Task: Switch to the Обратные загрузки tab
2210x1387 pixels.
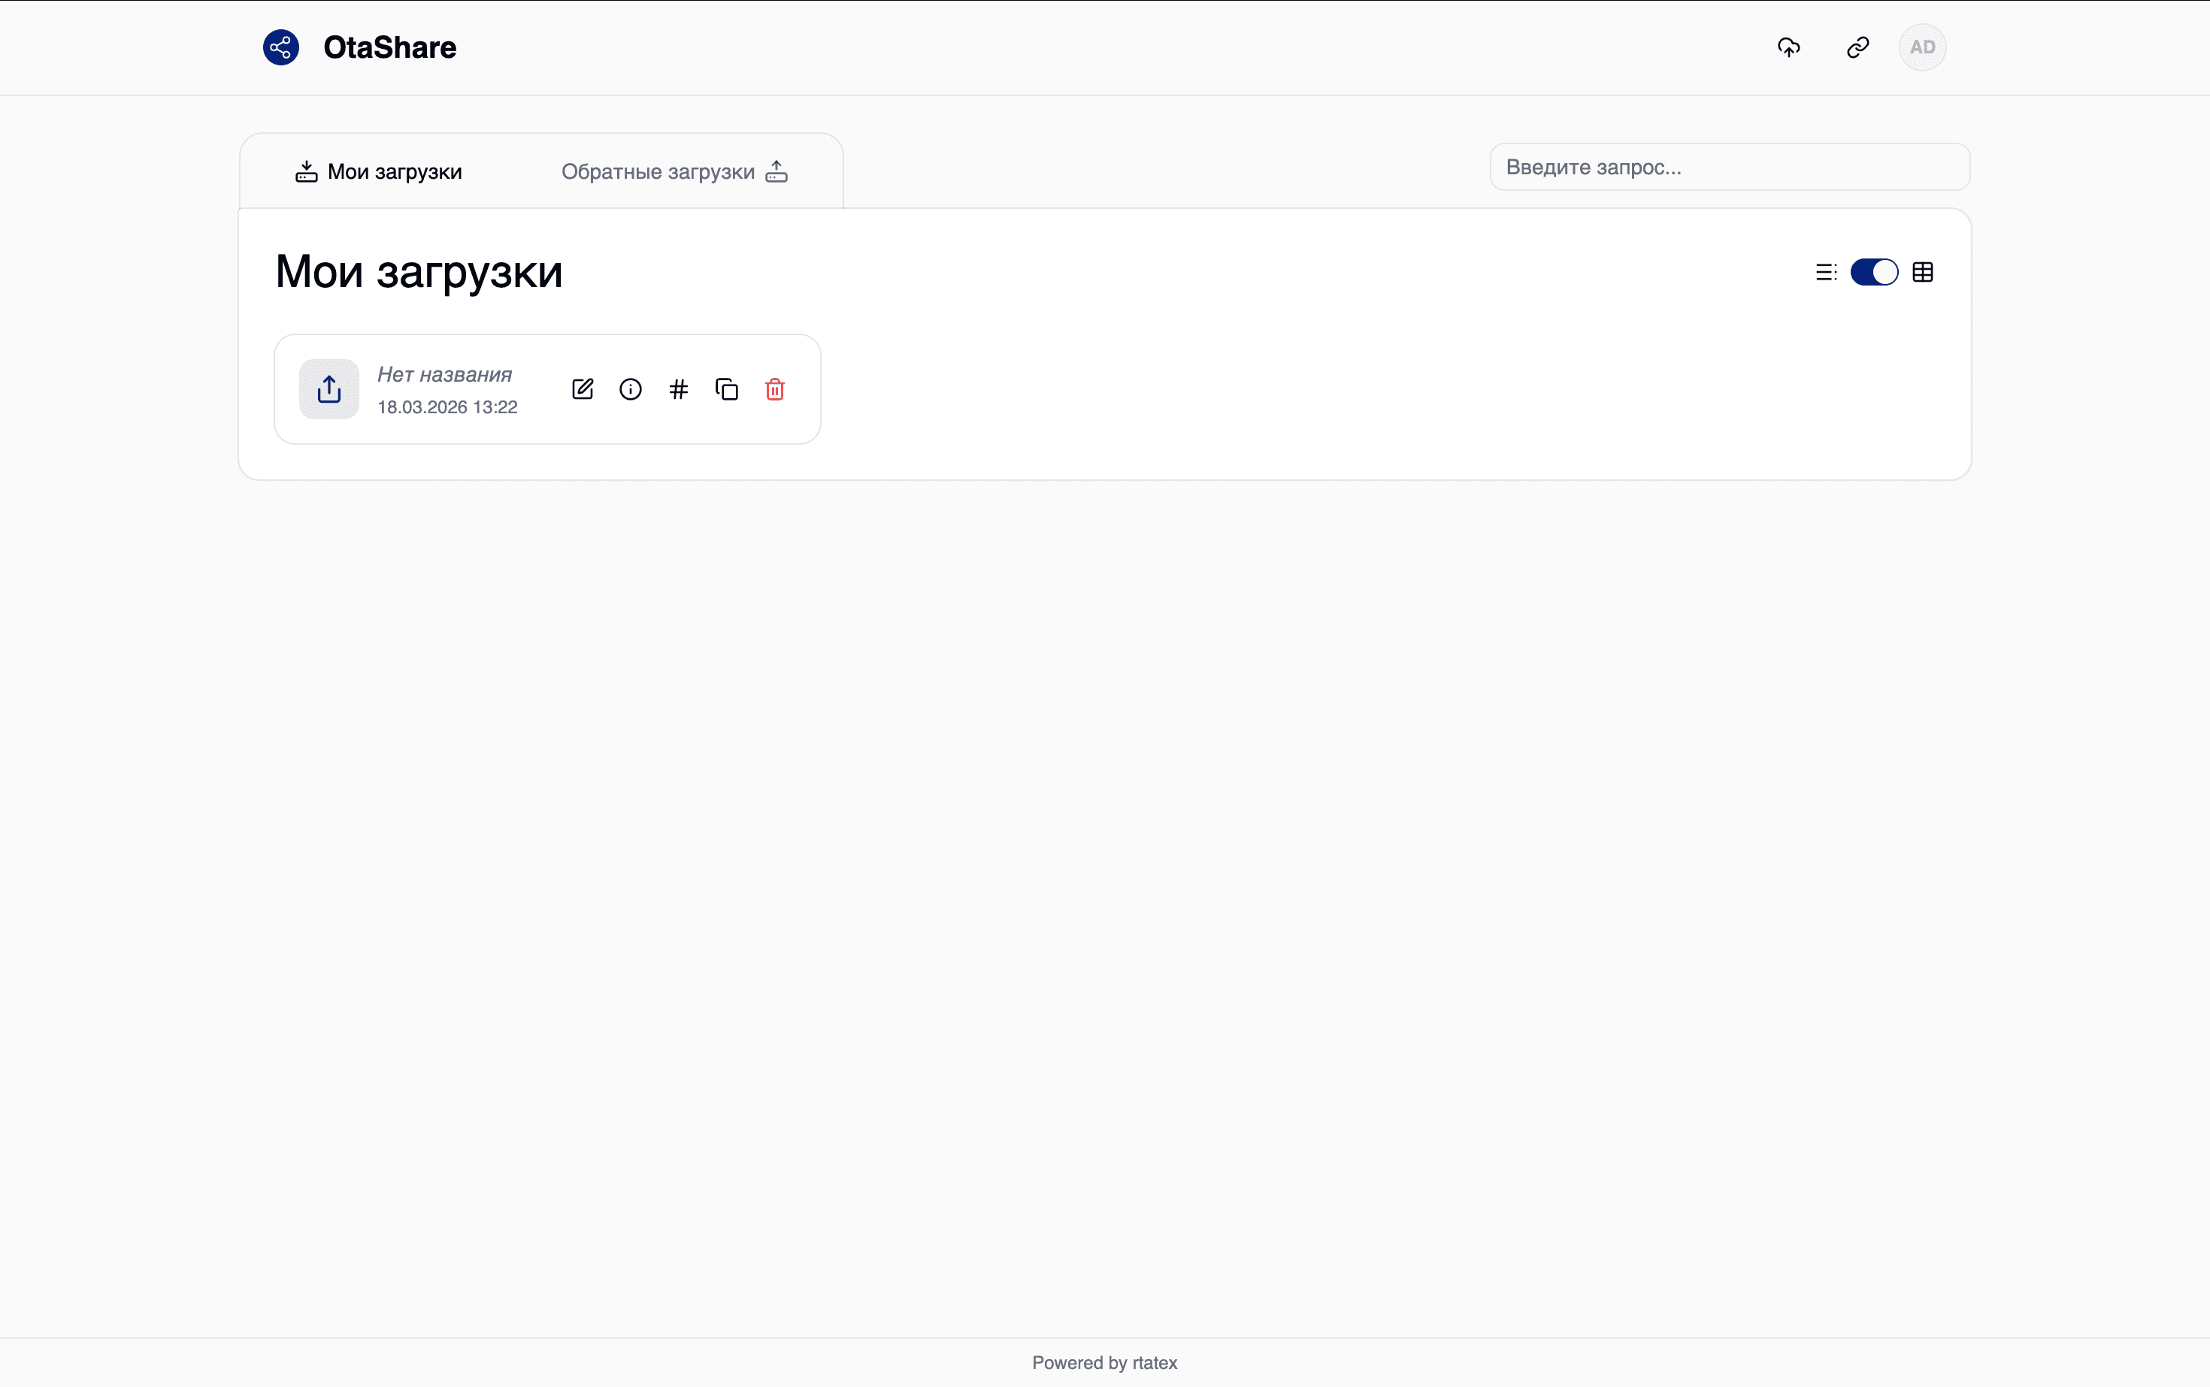Action: click(674, 171)
